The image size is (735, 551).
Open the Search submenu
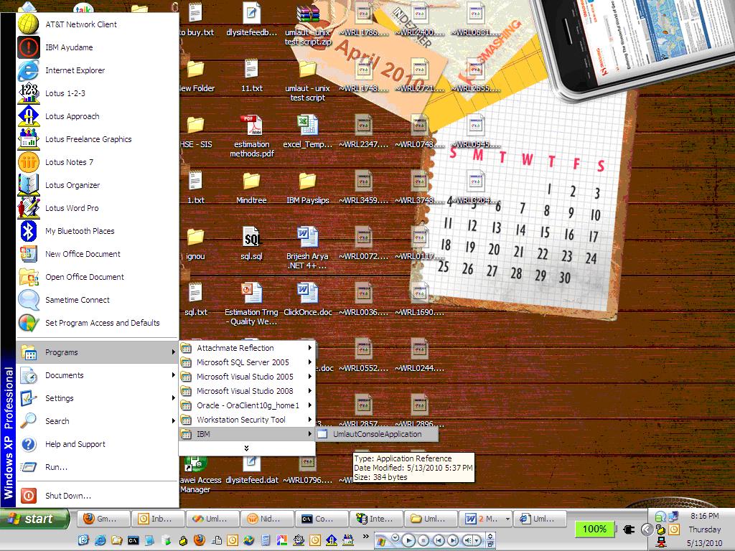[98, 421]
